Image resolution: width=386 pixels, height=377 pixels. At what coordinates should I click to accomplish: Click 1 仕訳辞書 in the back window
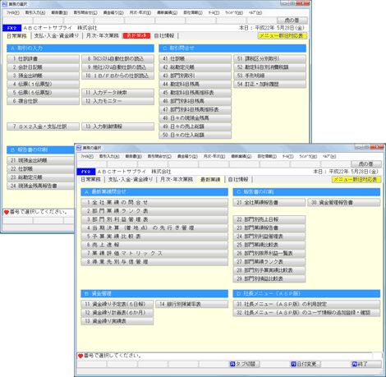[x=44, y=58]
